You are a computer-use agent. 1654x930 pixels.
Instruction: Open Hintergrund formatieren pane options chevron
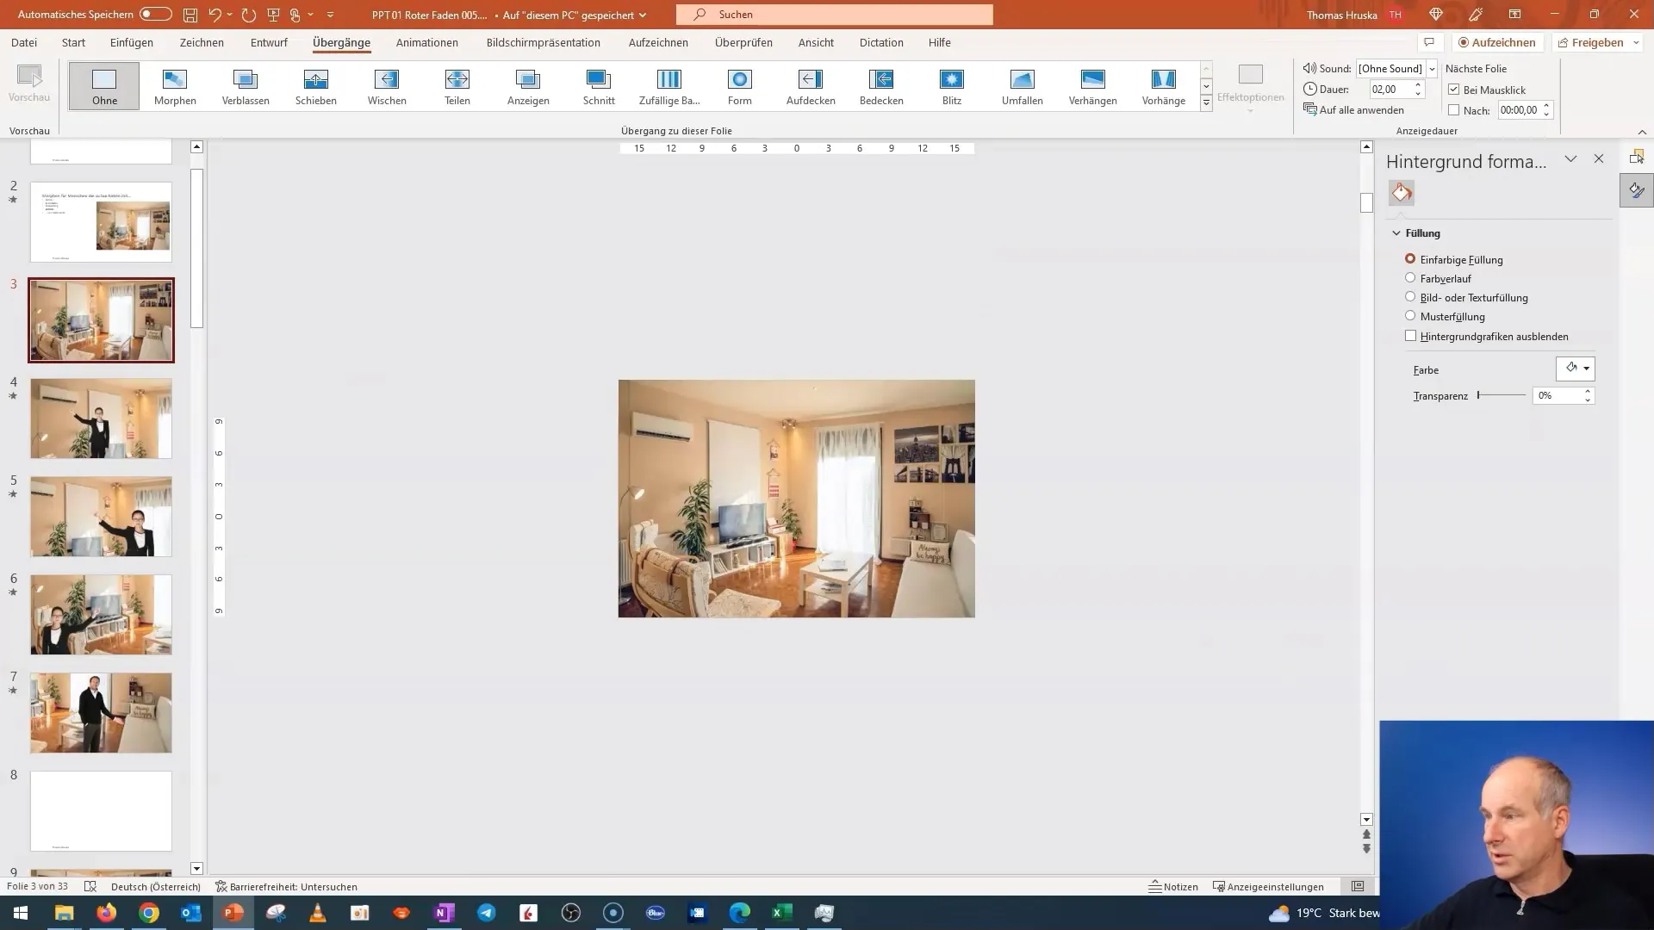pyautogui.click(x=1570, y=159)
